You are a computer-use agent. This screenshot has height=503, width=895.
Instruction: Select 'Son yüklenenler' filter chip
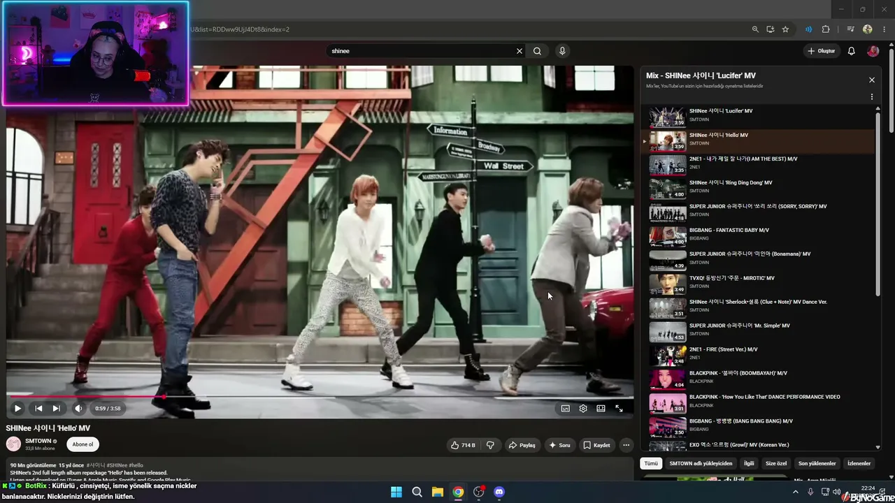817,463
